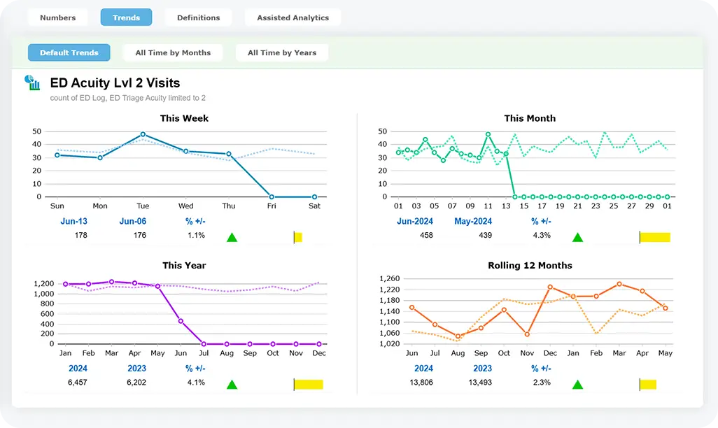Select the Default Trends button

click(69, 52)
